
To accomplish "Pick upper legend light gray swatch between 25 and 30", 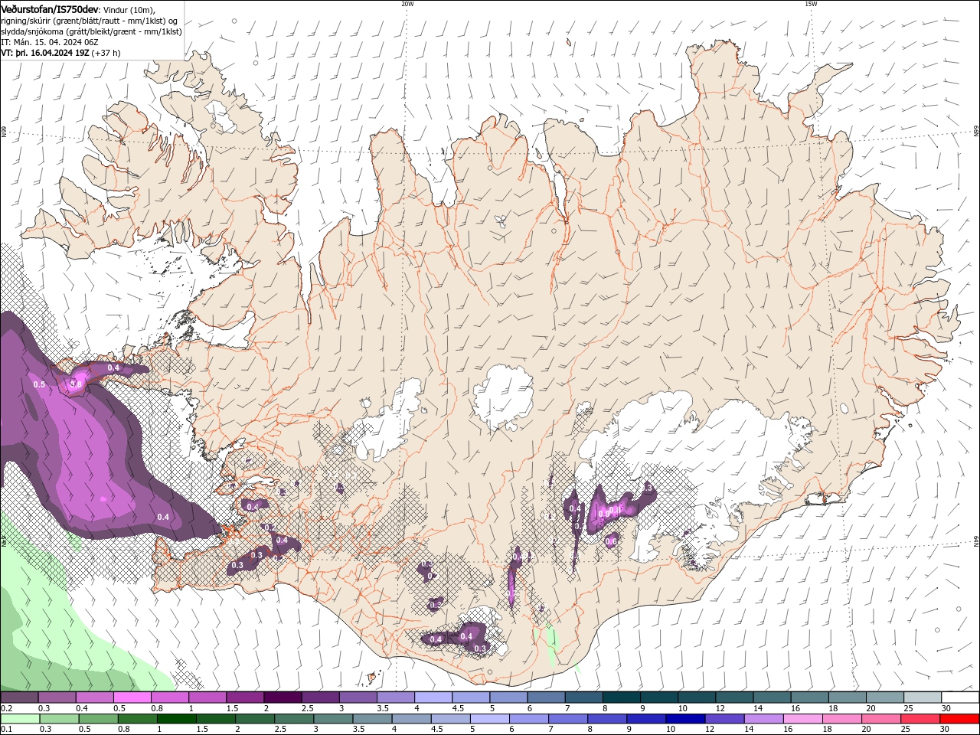I will (923, 697).
